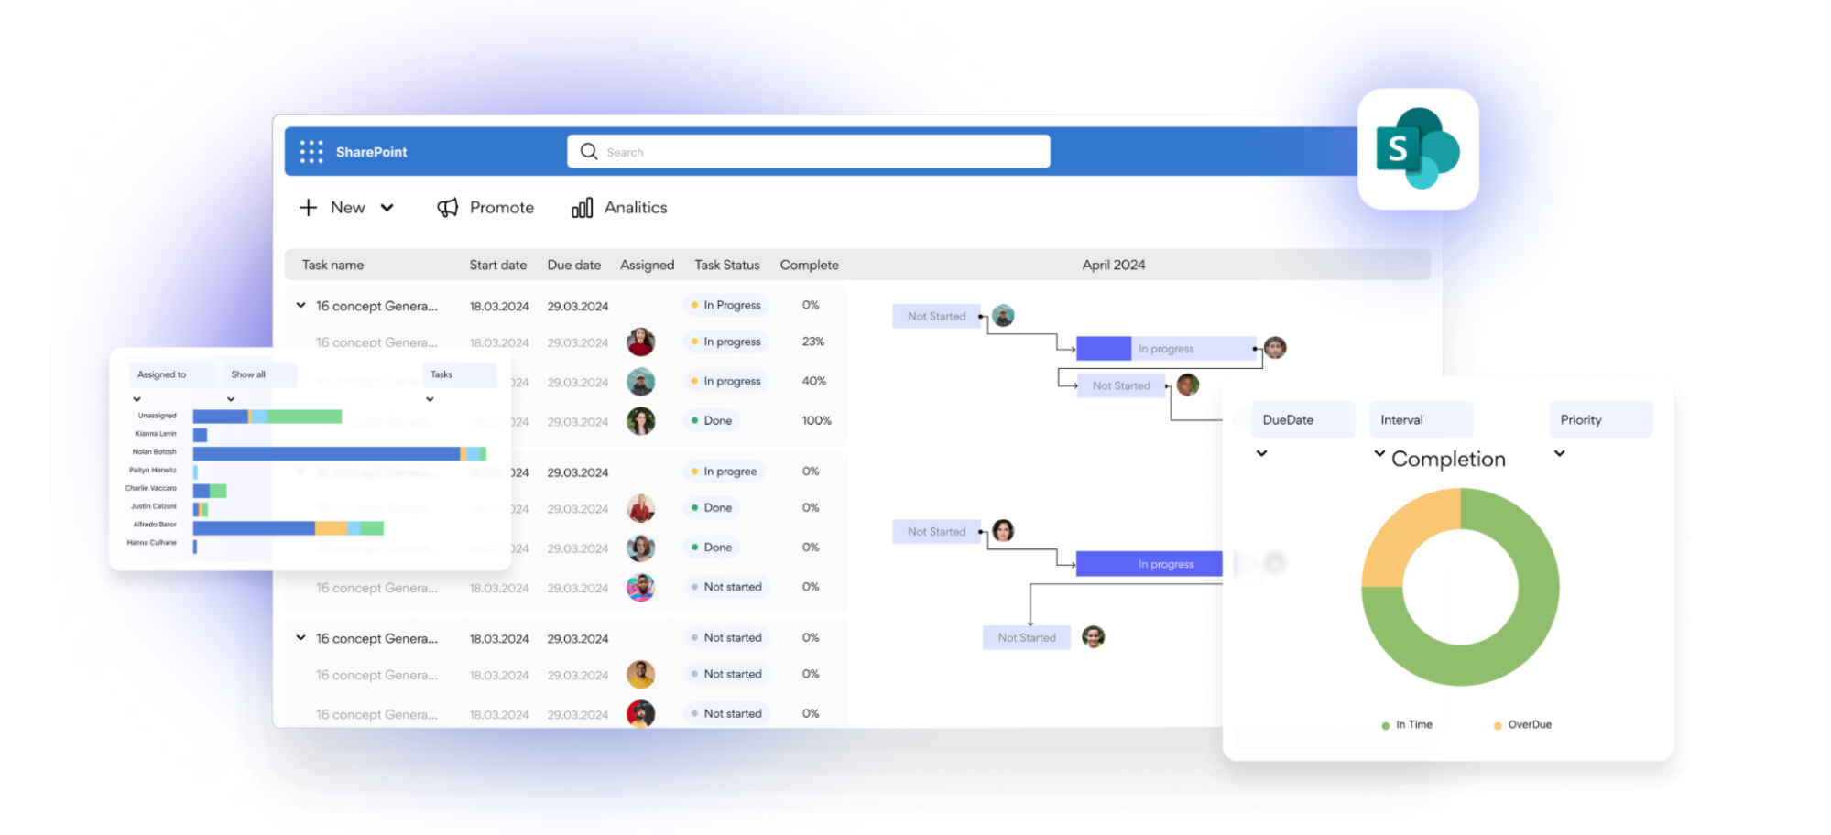This screenshot has height=835, width=1831.
Task: Open the chevron under Priority
Action: point(1559,453)
